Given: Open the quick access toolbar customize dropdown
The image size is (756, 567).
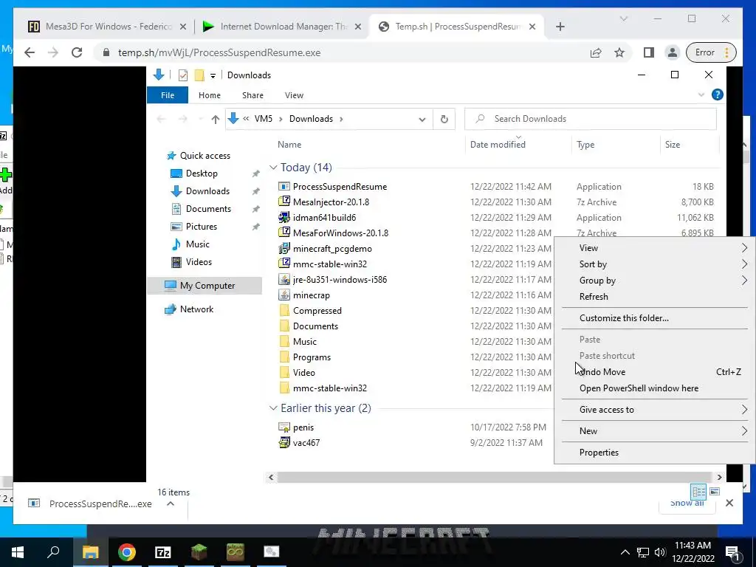Looking at the screenshot, I should (x=213, y=76).
